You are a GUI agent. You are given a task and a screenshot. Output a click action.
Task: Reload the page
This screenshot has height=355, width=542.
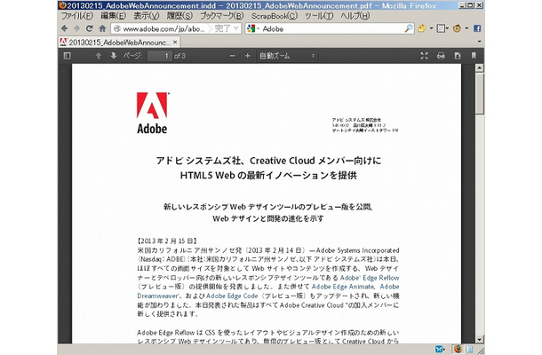click(90, 28)
